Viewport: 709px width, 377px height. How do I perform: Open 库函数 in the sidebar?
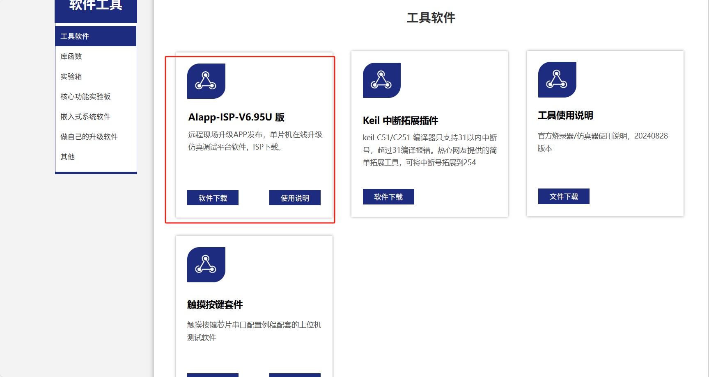click(96, 57)
